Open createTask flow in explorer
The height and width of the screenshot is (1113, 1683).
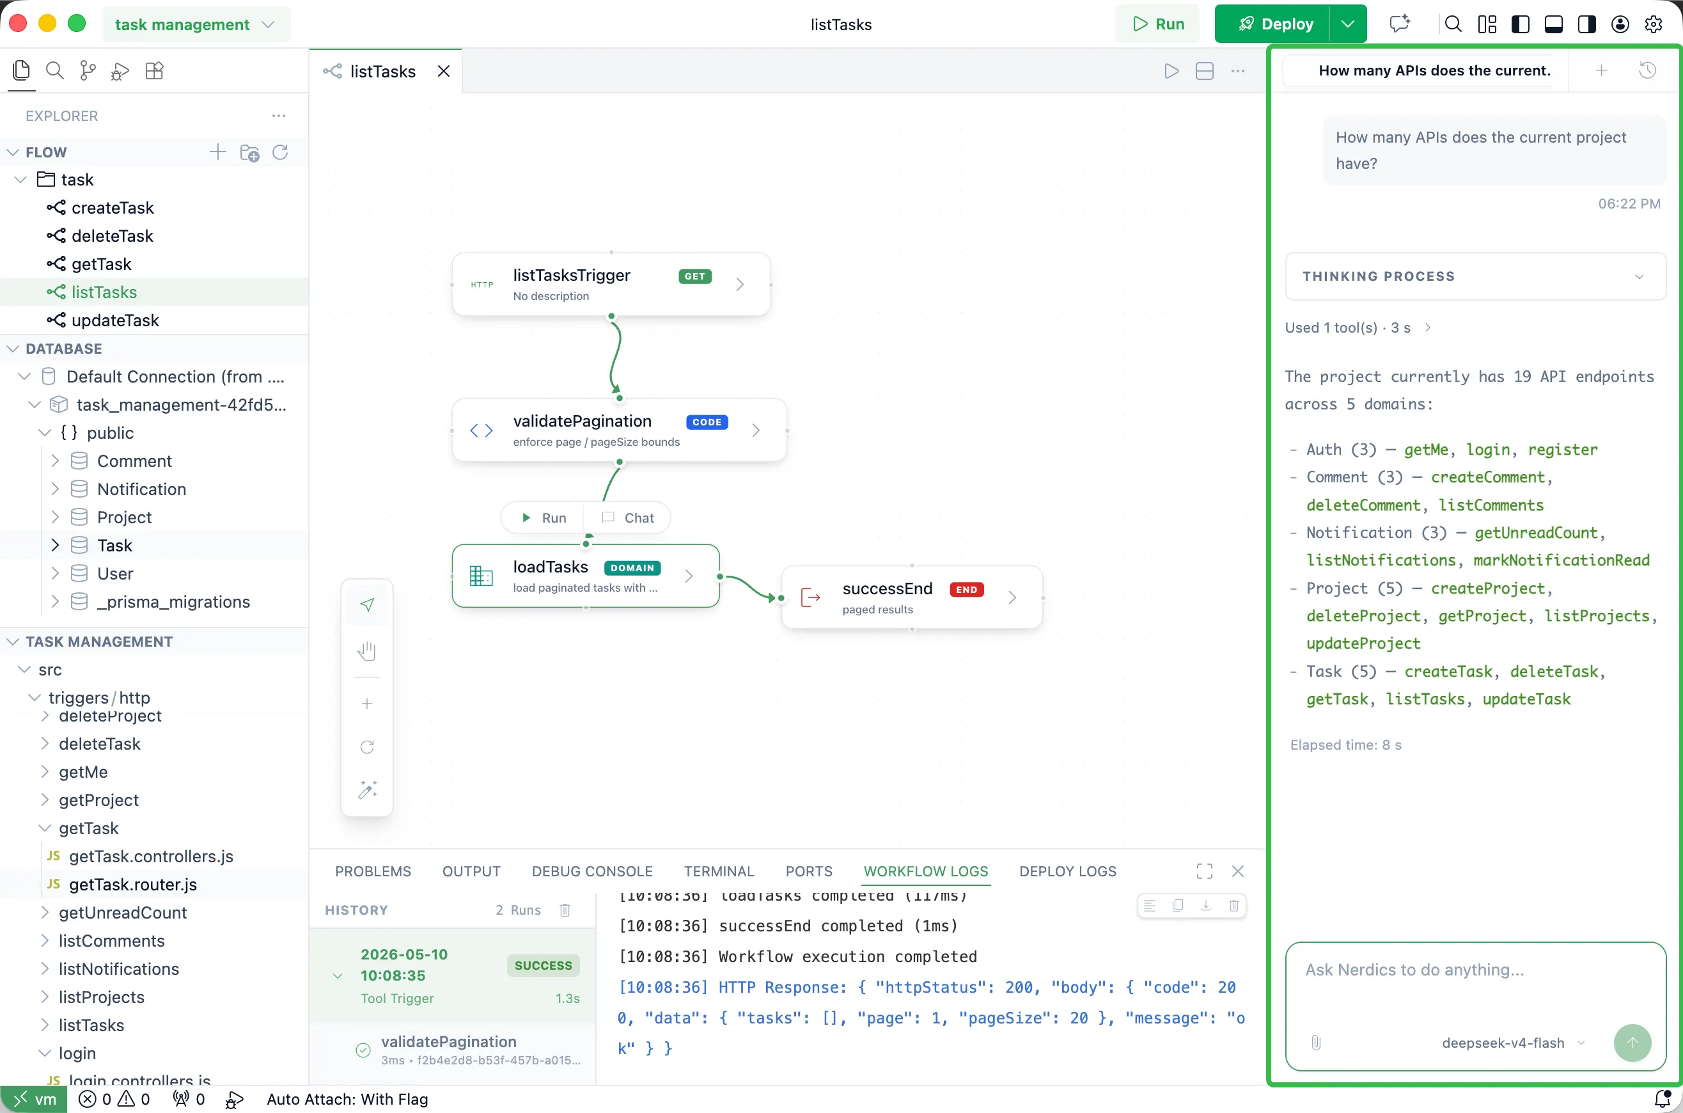tap(112, 207)
